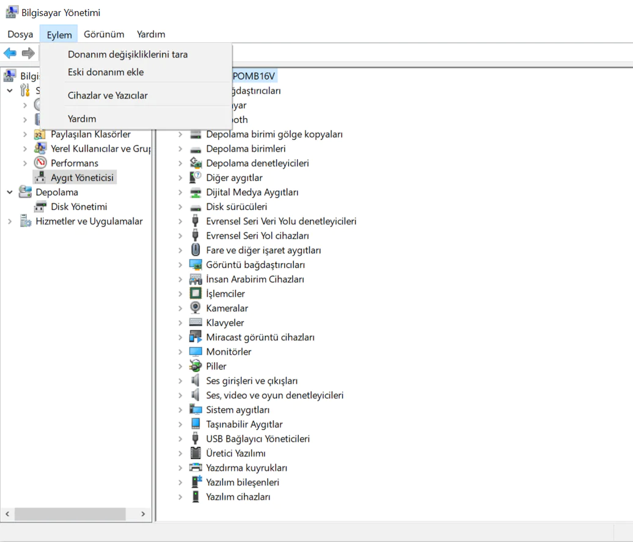Select Sistem aygıtları in device list
The width and height of the screenshot is (633, 542).
(238, 410)
